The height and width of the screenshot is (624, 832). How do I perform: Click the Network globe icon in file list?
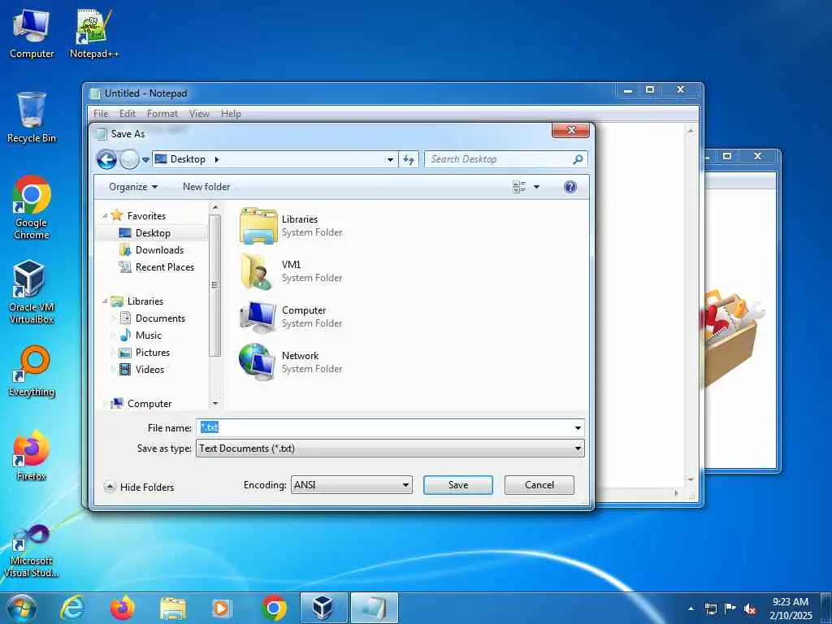pos(258,362)
